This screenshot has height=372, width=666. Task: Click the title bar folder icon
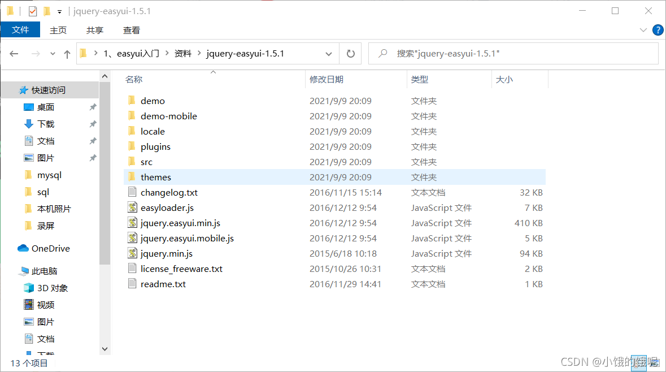click(10, 11)
